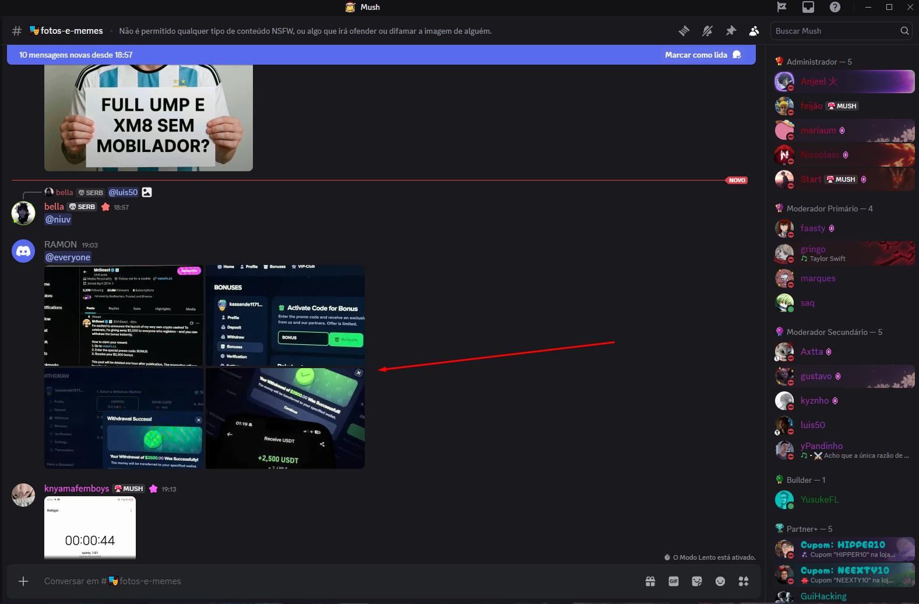
Task: Select member mariaum in member list
Action: tap(844, 130)
